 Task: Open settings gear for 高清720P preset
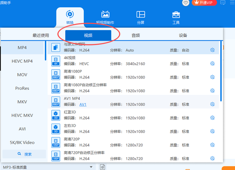coord(212,145)
